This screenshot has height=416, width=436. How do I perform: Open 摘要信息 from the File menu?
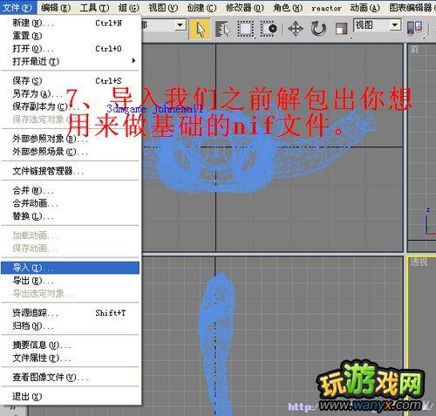tap(71, 345)
